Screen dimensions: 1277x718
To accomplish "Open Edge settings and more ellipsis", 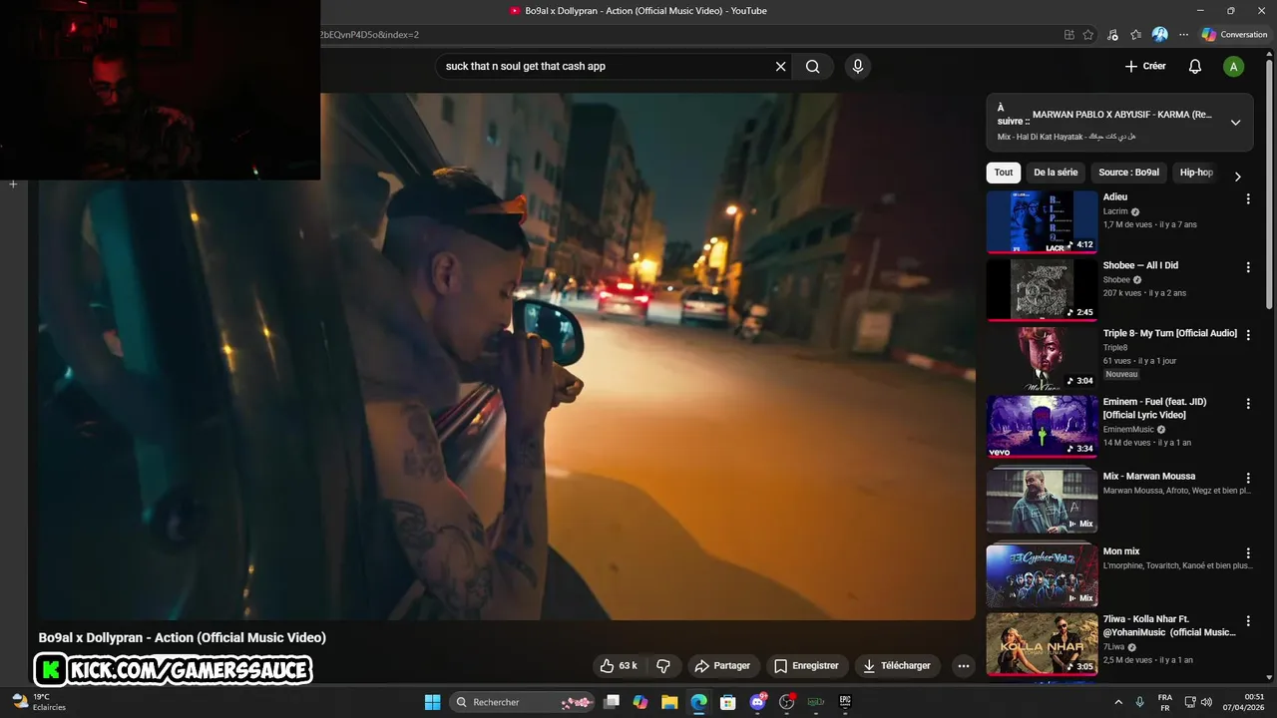I will click(x=1184, y=34).
